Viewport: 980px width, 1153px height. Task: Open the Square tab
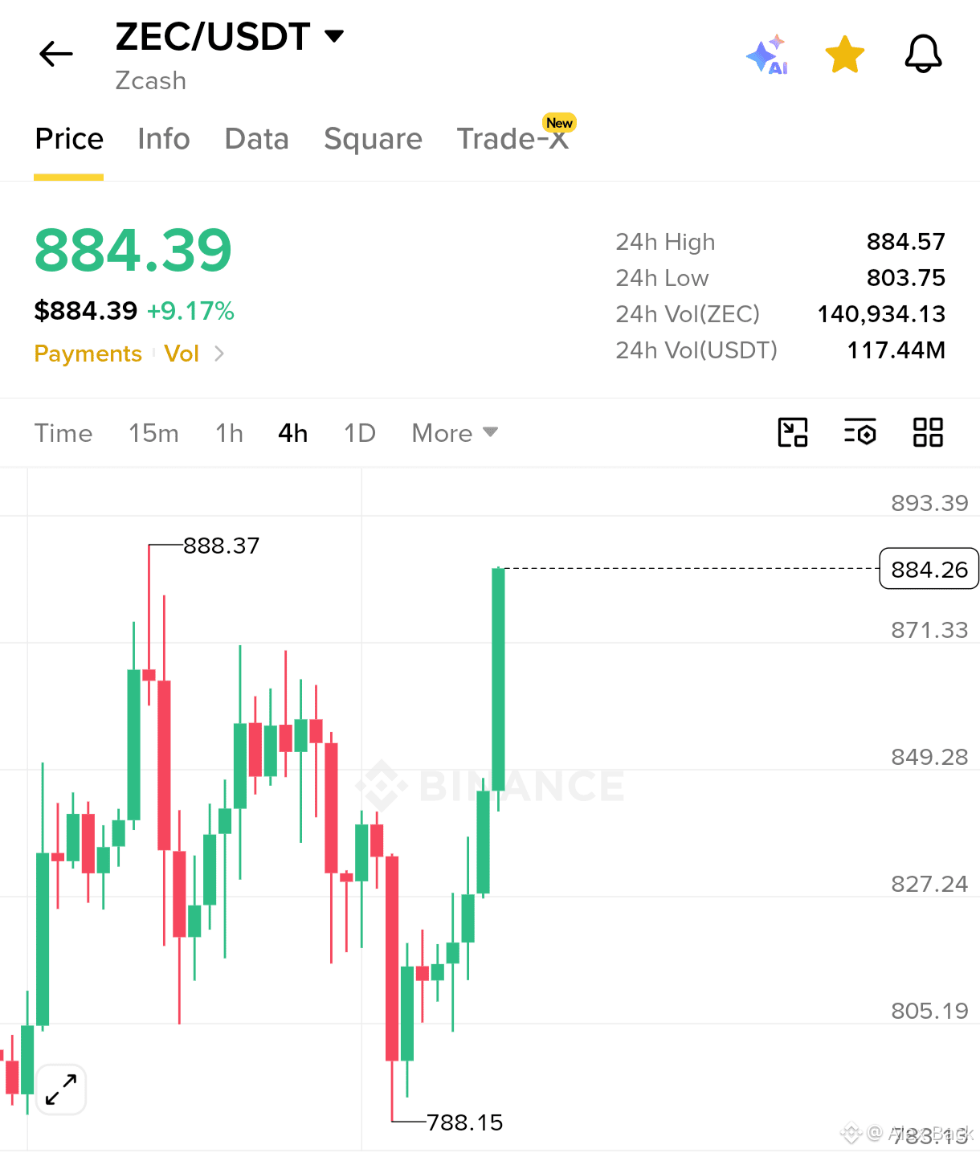pyautogui.click(x=373, y=139)
